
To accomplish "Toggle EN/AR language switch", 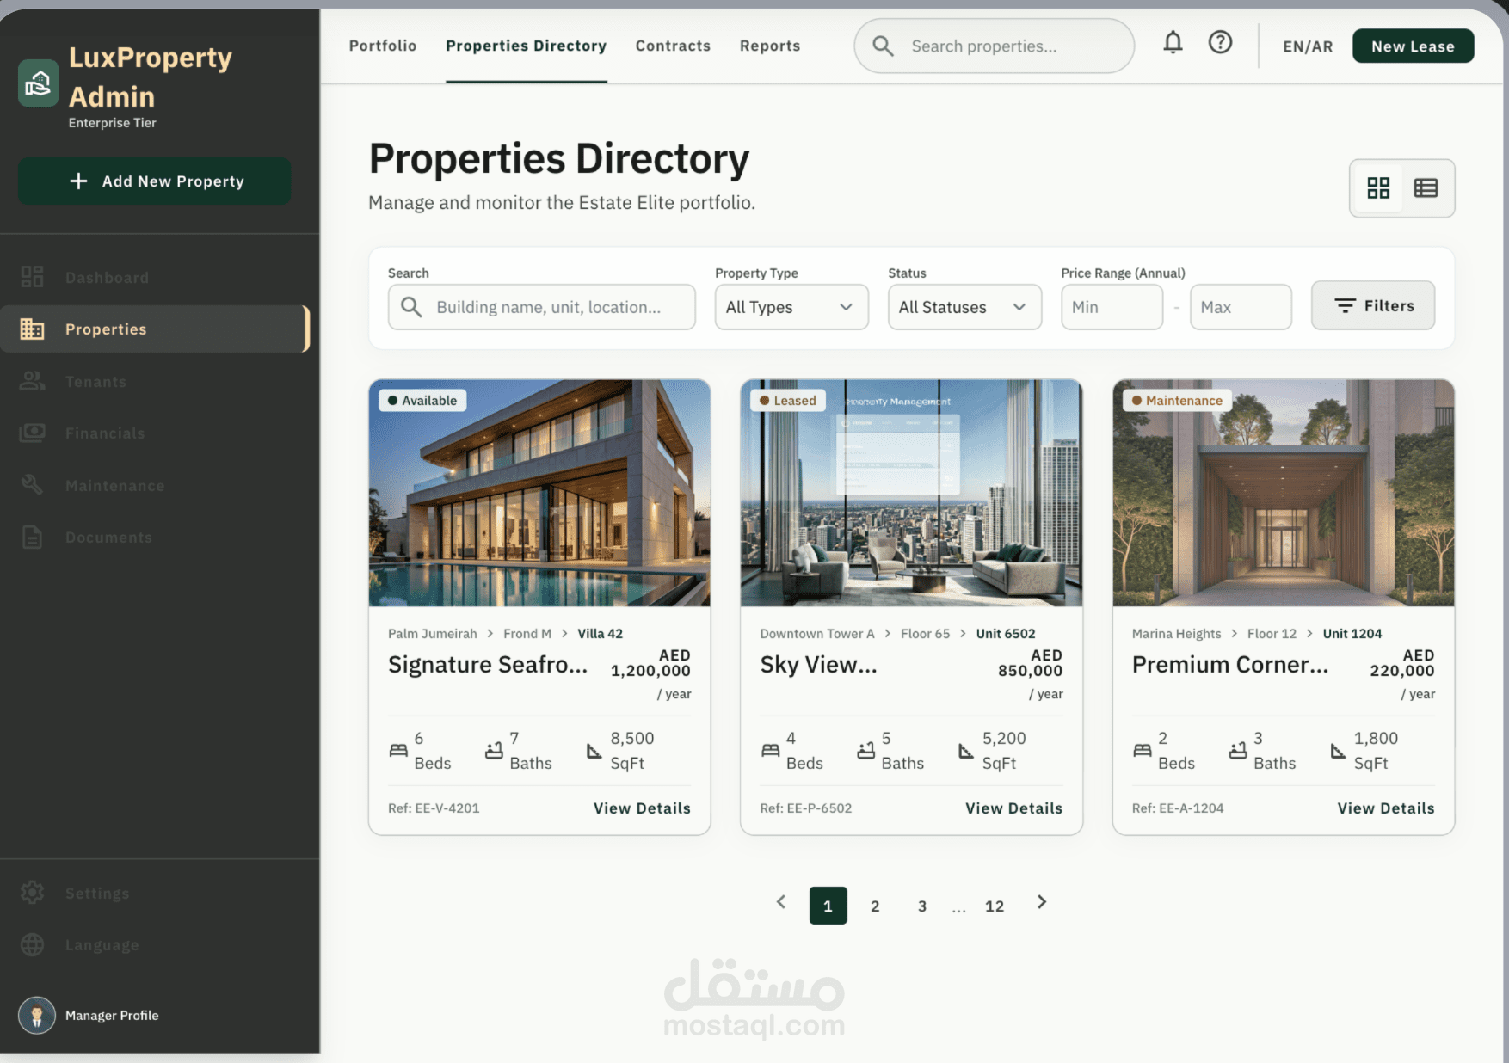I will click(1308, 46).
